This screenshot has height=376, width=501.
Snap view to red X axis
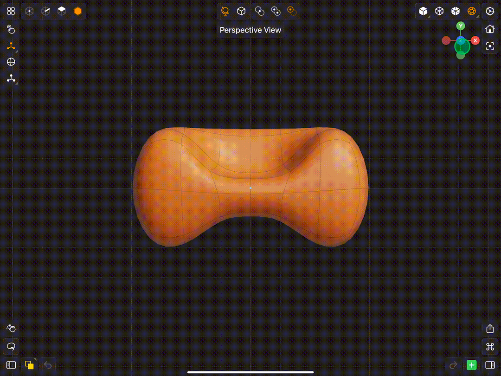click(x=475, y=40)
